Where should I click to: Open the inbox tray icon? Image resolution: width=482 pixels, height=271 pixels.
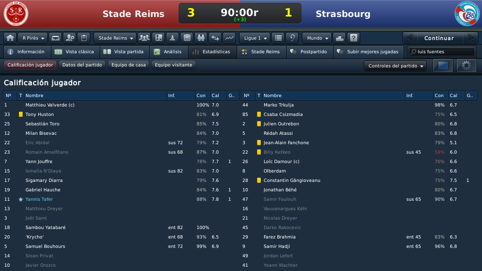coord(56,38)
